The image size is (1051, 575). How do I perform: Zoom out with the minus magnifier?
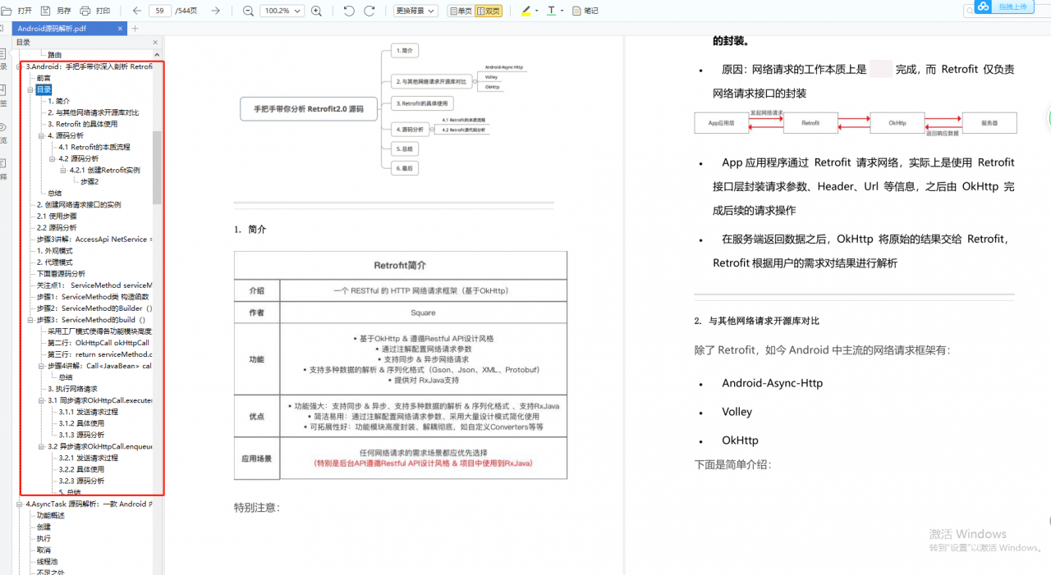point(248,11)
